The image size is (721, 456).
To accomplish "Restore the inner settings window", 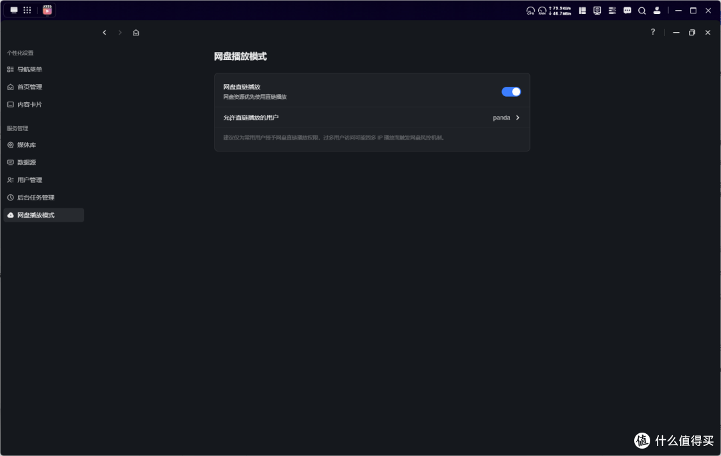I will coord(692,33).
